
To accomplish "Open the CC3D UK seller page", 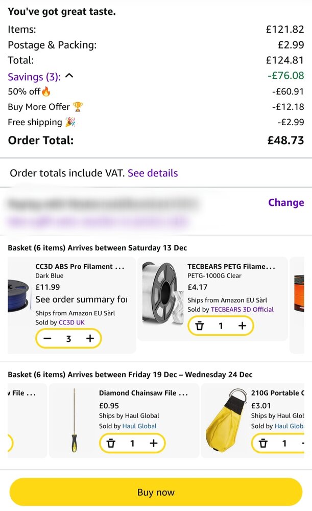I will (72, 322).
